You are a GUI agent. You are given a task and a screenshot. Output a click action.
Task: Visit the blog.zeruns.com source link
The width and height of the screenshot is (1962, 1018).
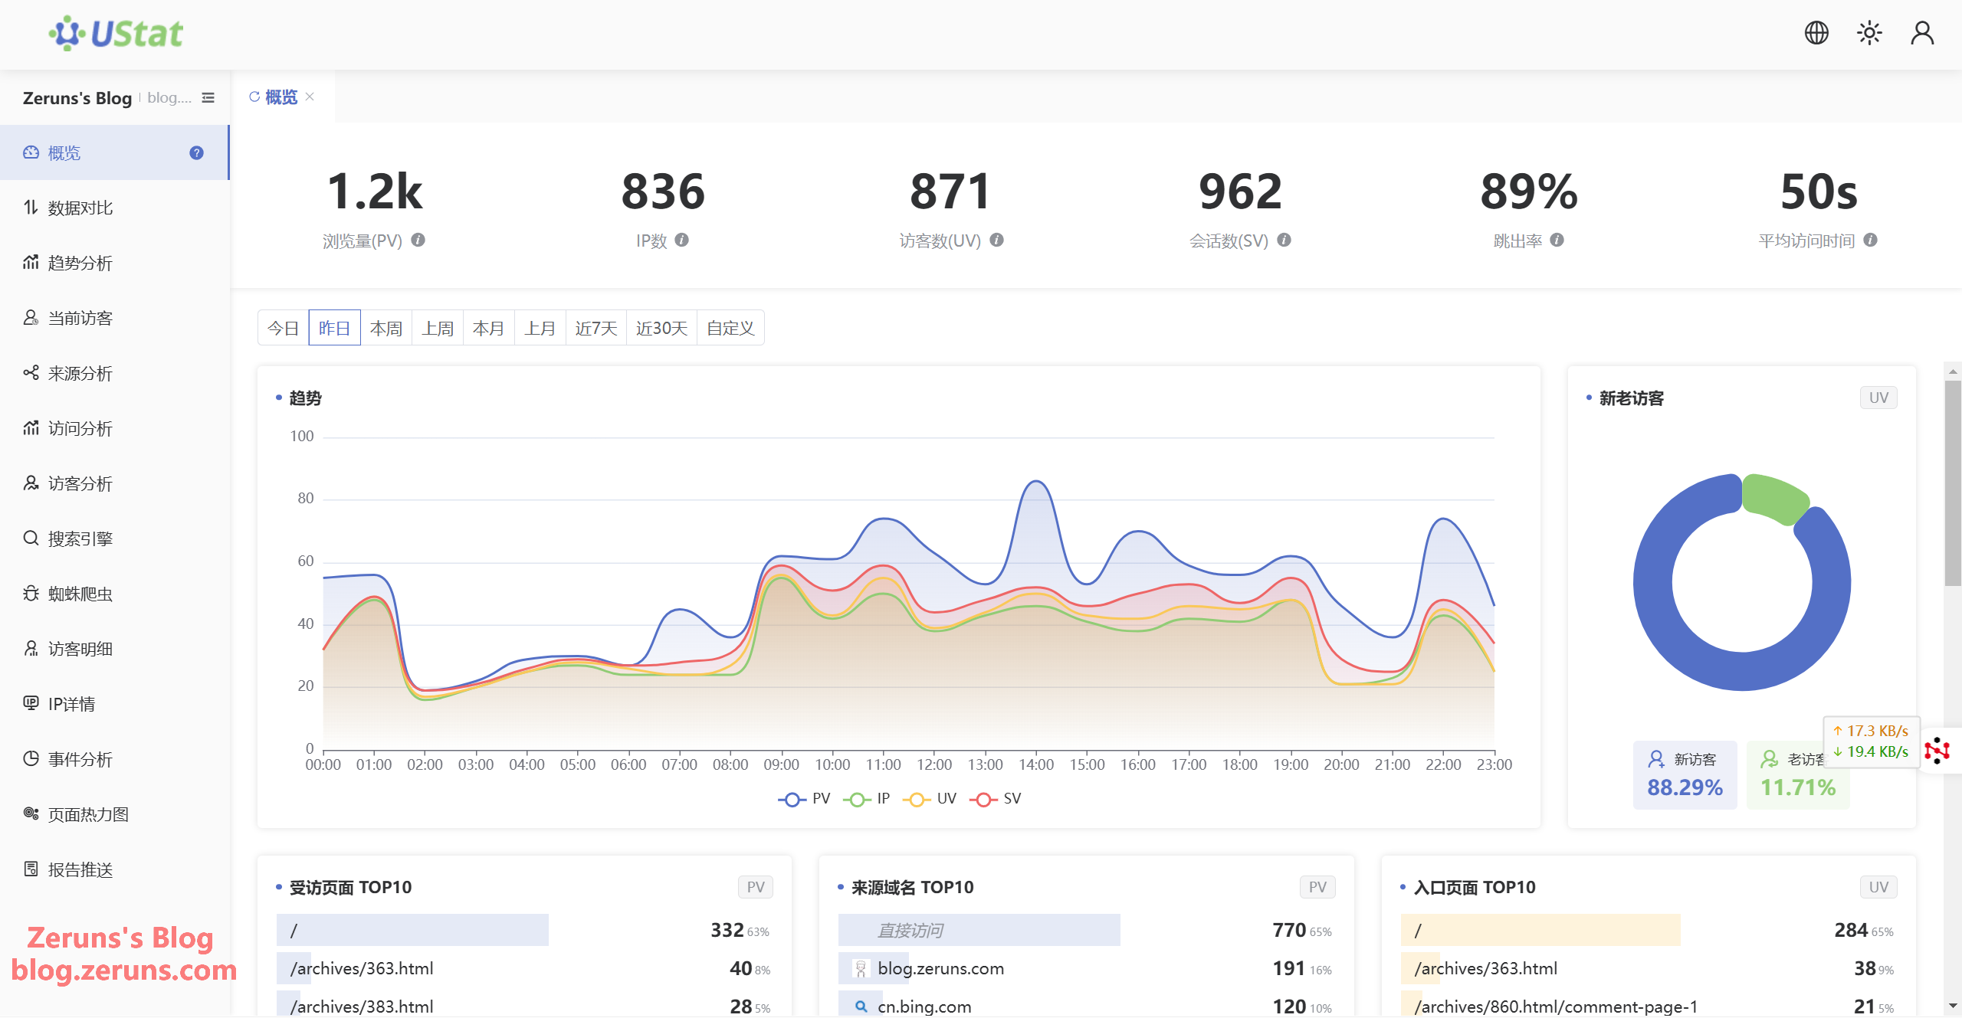point(940,968)
